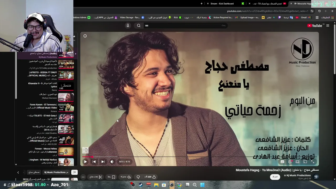Select the 'من Nj Music Productions' filter chip
336x189 pixels.
click(x=56, y=172)
